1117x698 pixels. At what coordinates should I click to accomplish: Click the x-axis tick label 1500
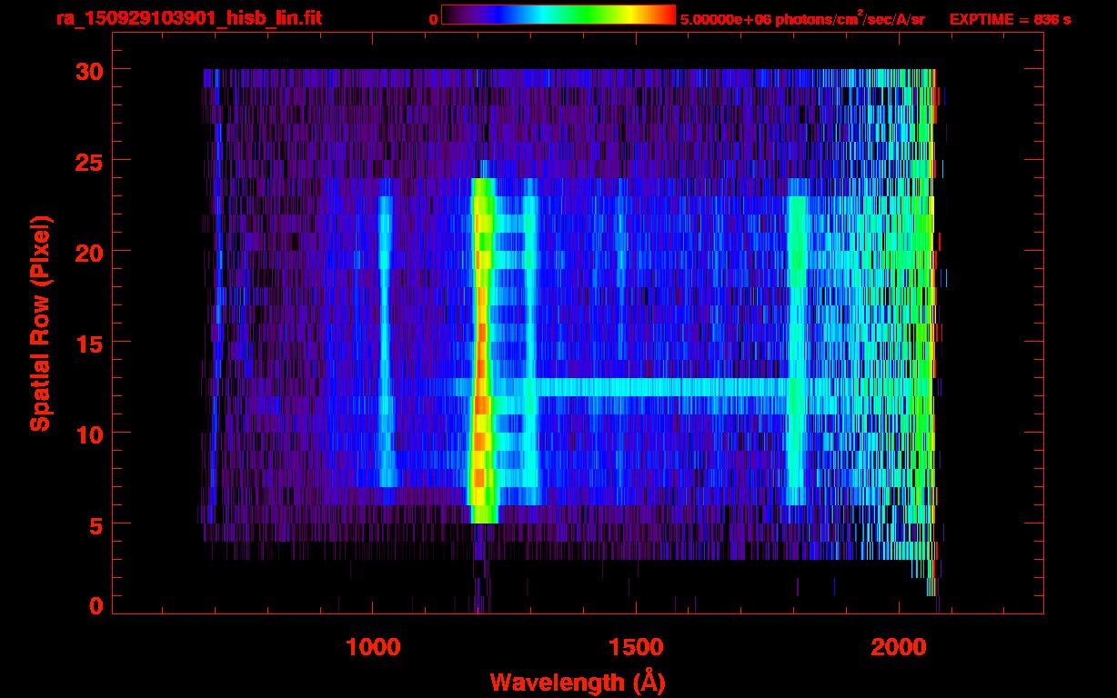[x=636, y=646]
